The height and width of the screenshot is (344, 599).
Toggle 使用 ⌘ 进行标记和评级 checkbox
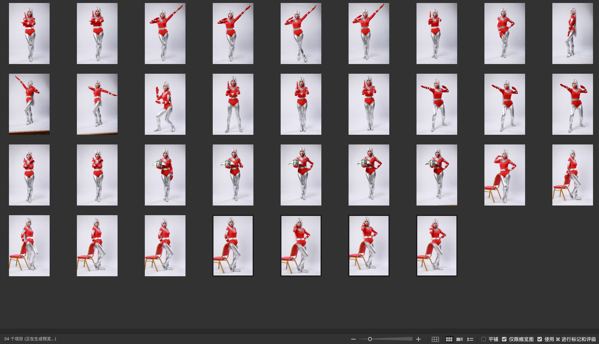click(x=540, y=339)
